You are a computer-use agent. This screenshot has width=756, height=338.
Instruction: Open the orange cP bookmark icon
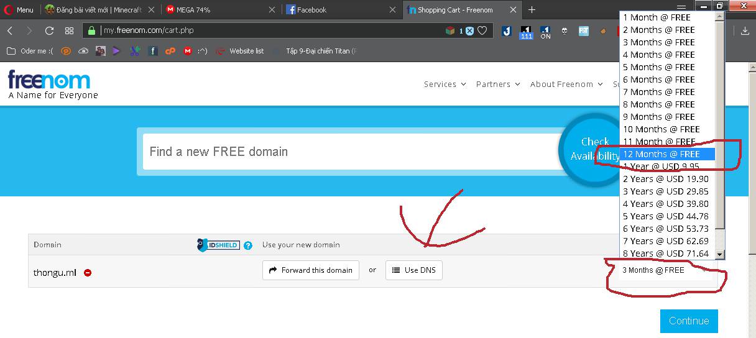coord(170,51)
